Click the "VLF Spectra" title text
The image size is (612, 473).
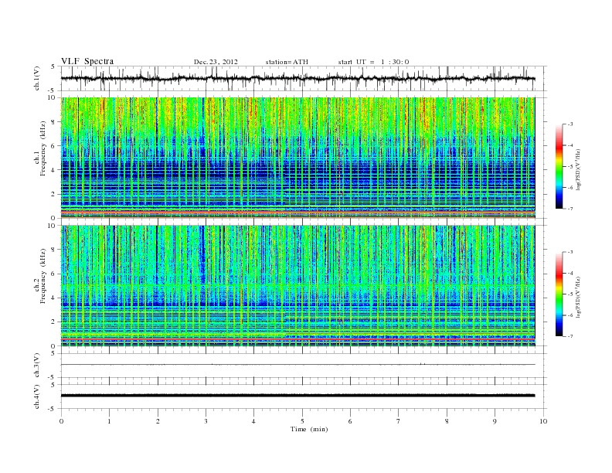[87, 61]
